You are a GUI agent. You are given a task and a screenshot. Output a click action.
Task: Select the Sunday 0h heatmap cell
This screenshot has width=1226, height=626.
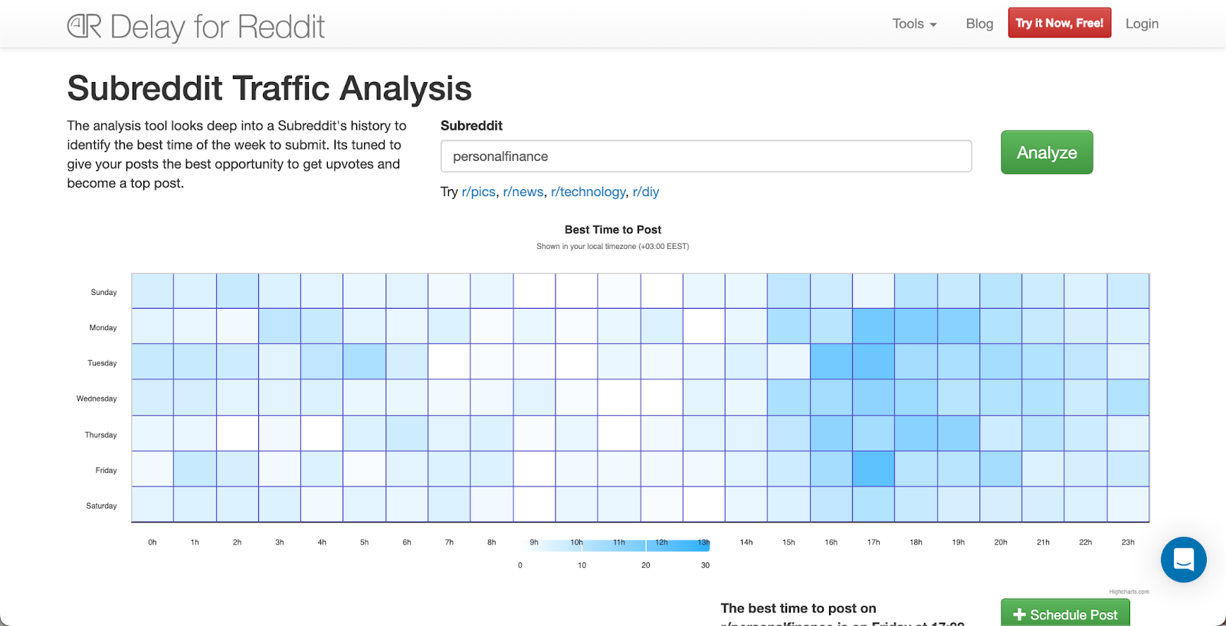click(152, 291)
